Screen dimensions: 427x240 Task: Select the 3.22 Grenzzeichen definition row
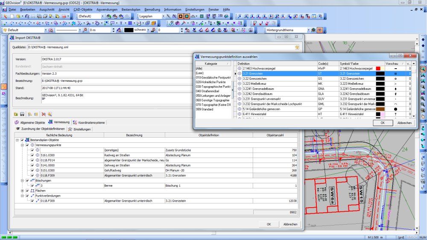[x=324, y=78]
